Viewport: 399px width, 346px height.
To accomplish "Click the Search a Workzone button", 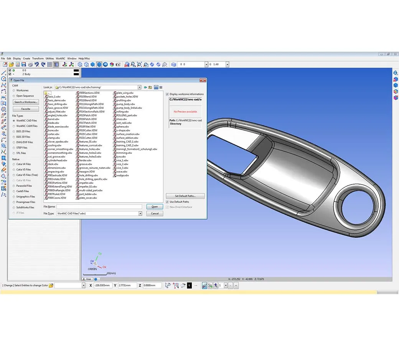I will (x=26, y=102).
